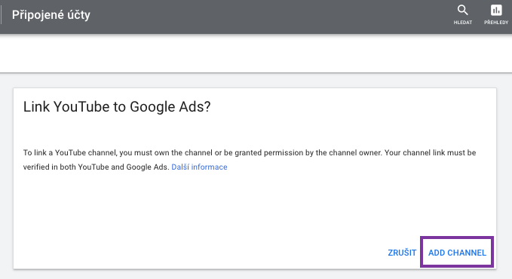Viewport: 512px width, 279px height.
Task: Click the 'Link YouTube to Google Ads?' heading
Action: point(117,107)
